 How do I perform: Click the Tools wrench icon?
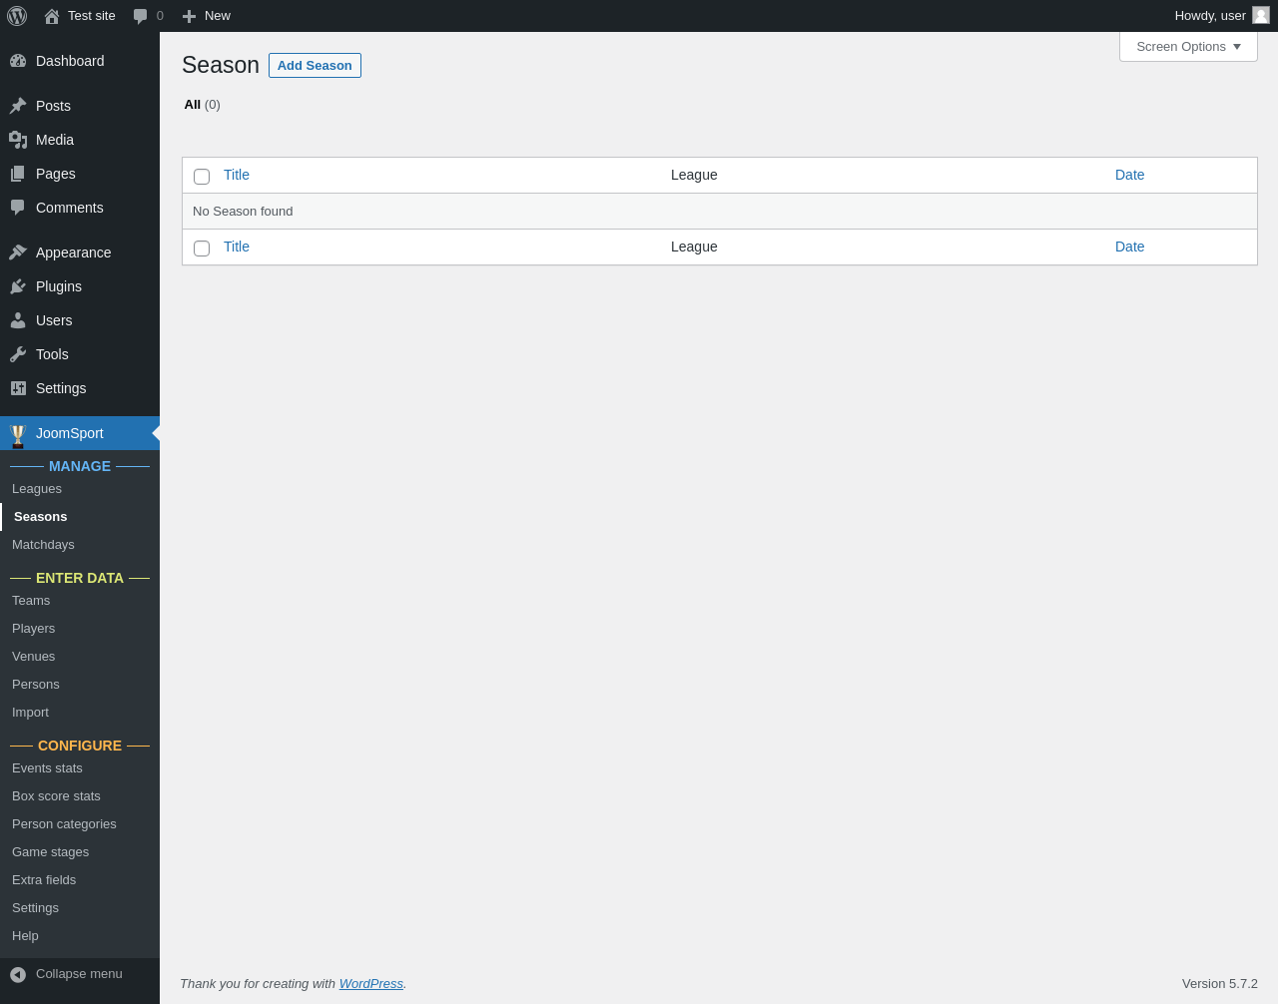[18, 354]
